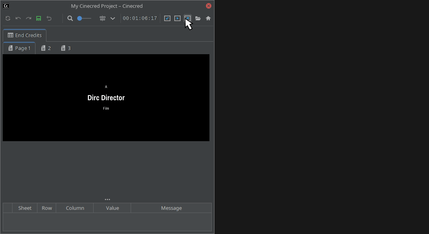The height and width of the screenshot is (234, 429).
Task: Open the video preview play icon
Action: click(x=177, y=18)
